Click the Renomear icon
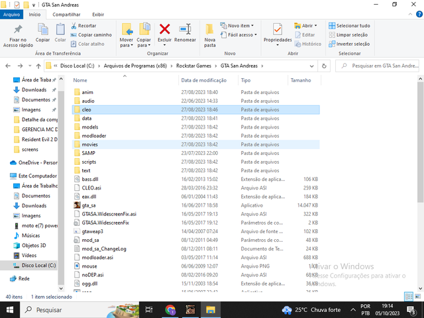This screenshot has height=318, width=424. [185, 29]
